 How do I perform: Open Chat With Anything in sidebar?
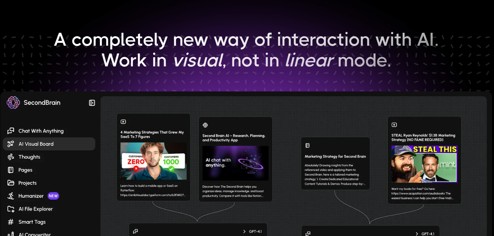(x=41, y=131)
